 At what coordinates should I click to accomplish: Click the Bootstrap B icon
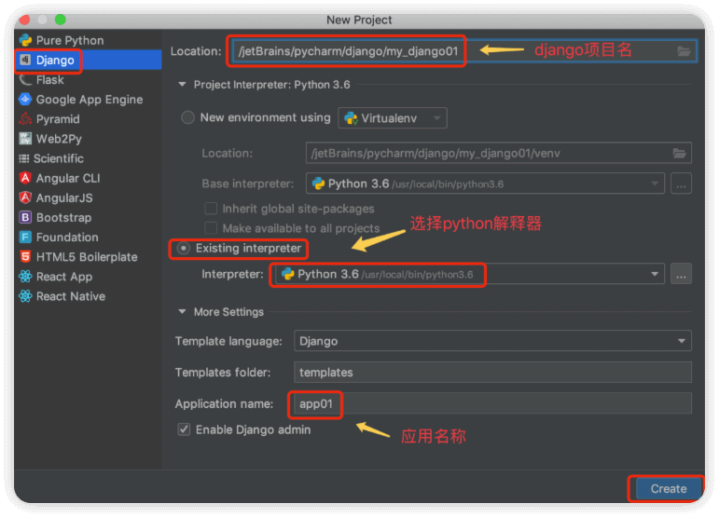pyautogui.click(x=26, y=218)
